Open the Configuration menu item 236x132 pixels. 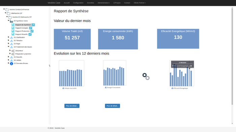point(78,3)
